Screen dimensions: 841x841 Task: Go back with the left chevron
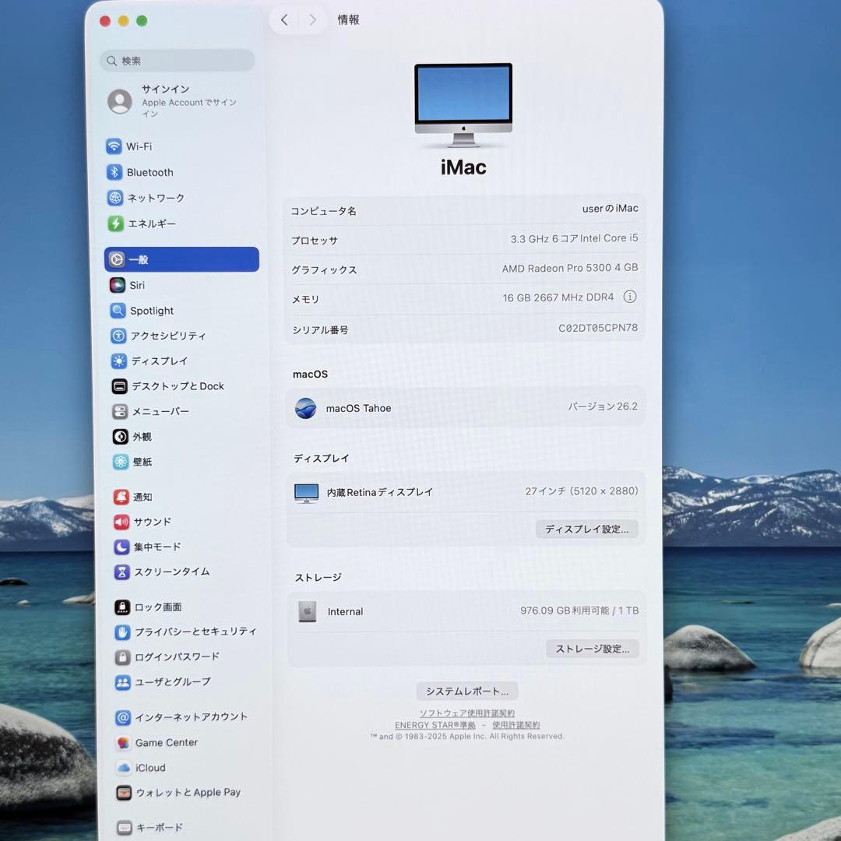[284, 20]
